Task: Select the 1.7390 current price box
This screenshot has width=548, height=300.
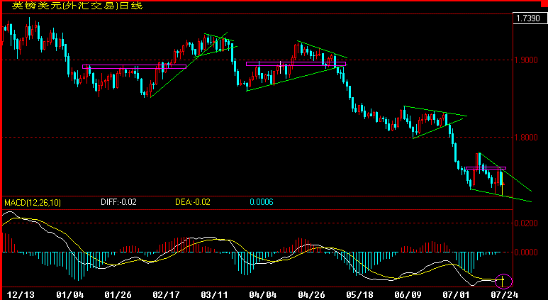Action: point(530,18)
